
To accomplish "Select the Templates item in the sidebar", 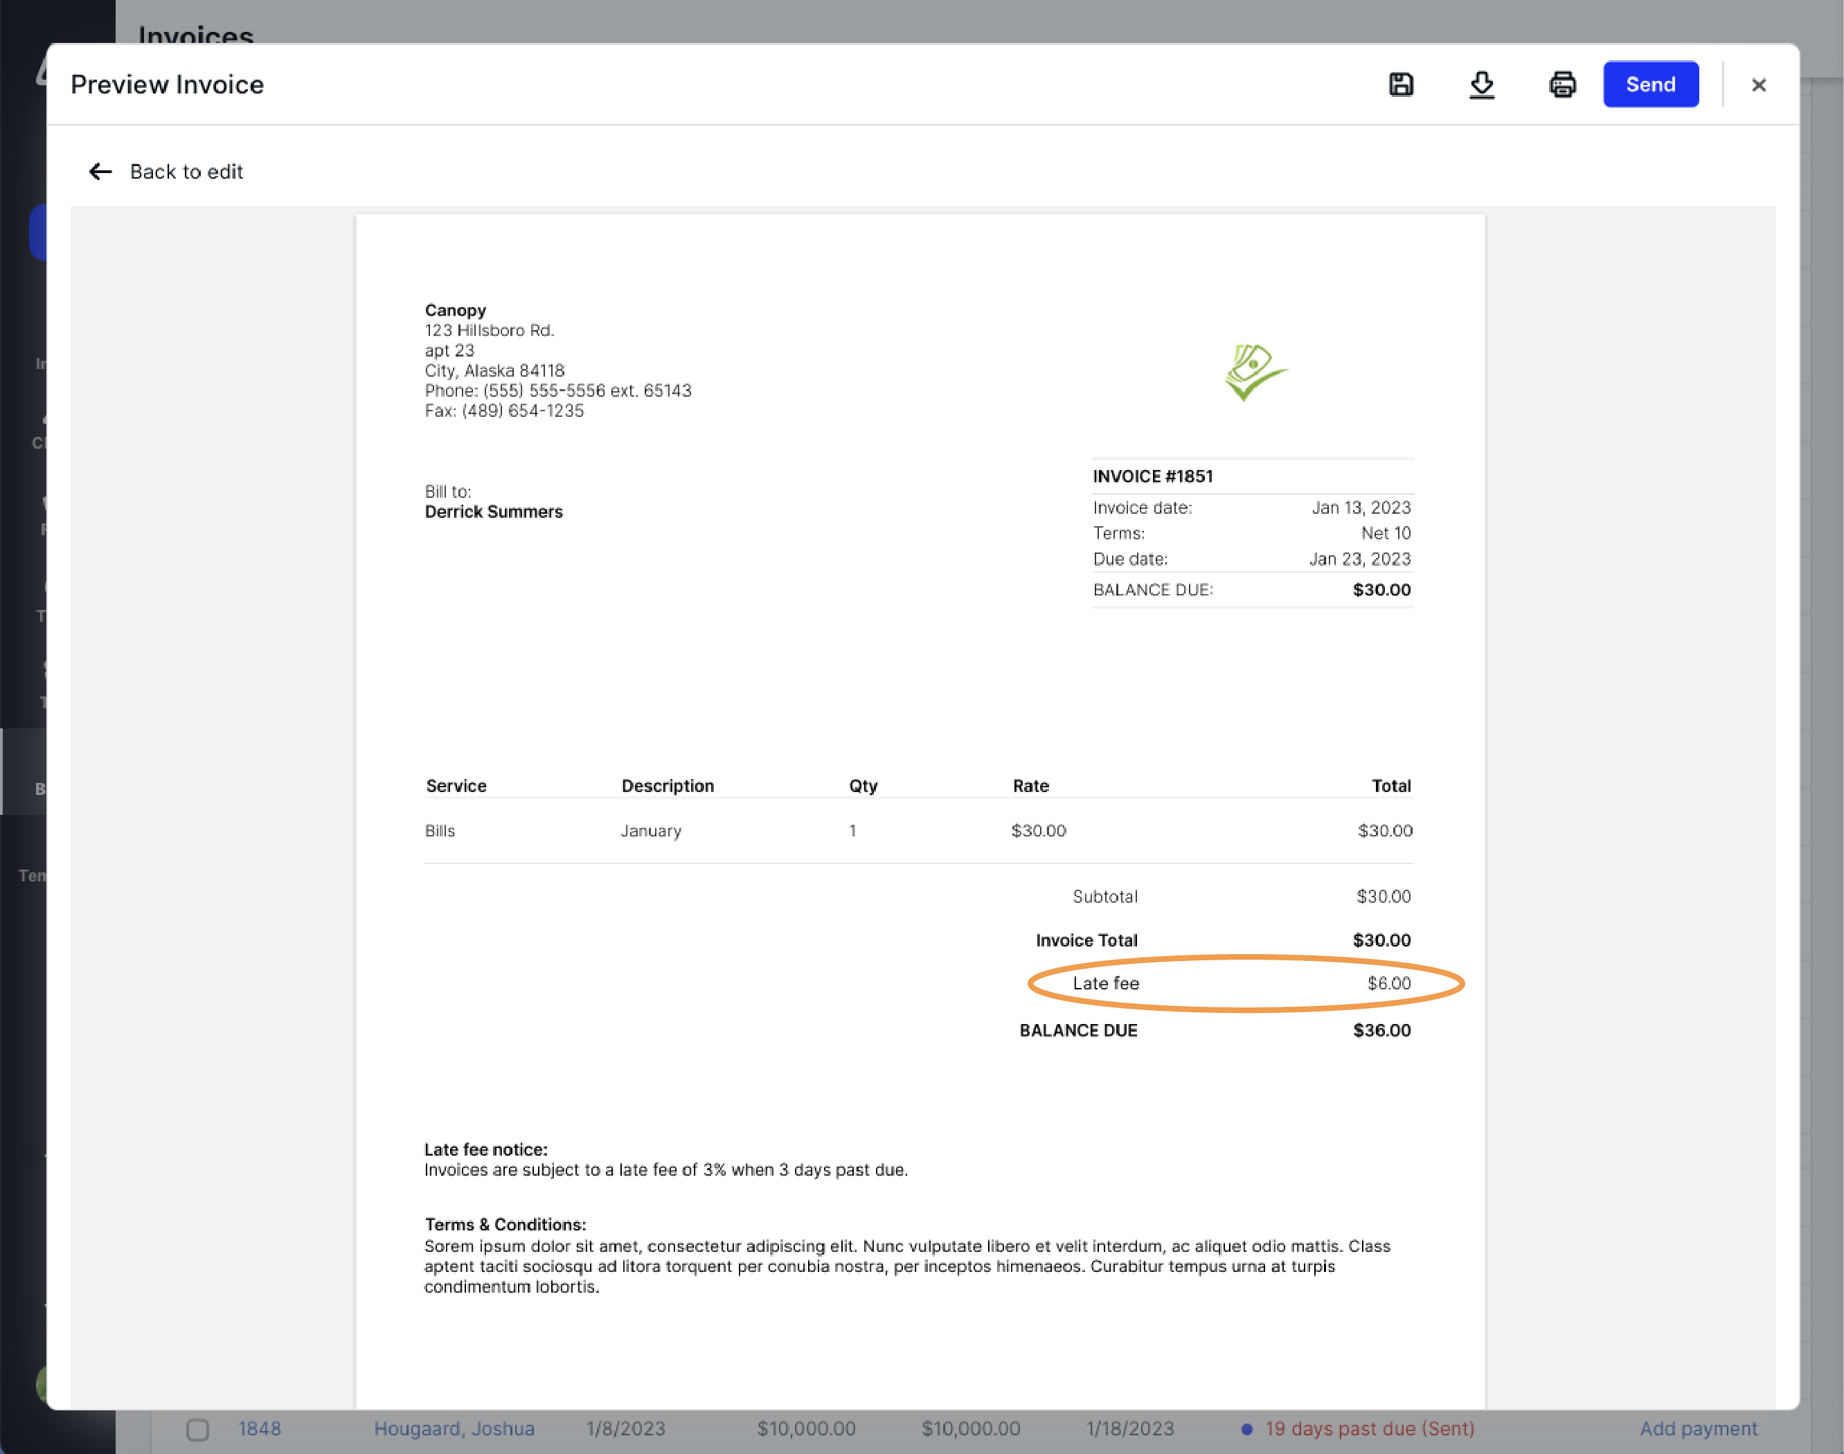I will click(x=33, y=874).
